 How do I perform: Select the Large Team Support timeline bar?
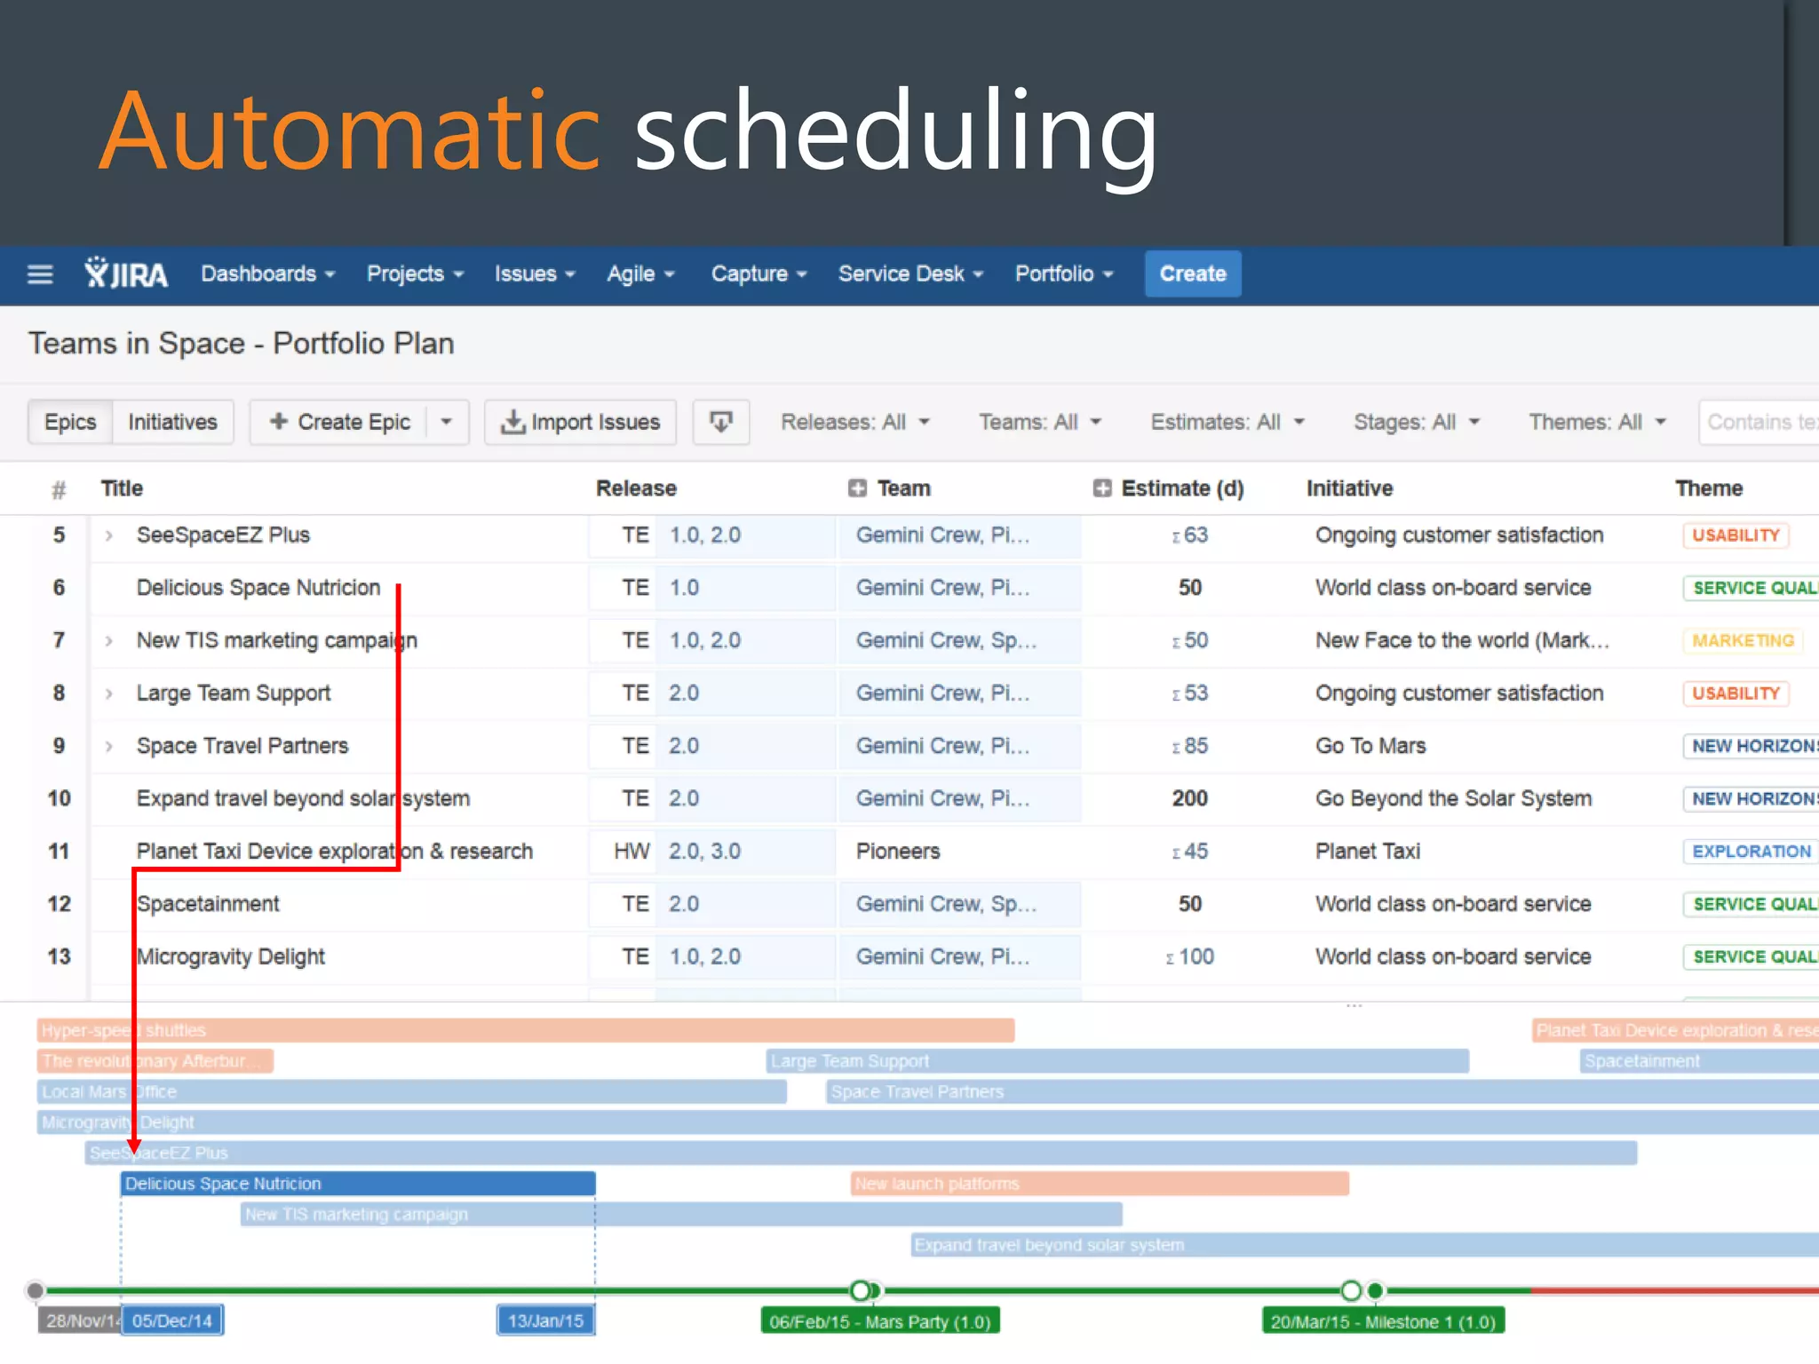pyautogui.click(x=1117, y=1061)
